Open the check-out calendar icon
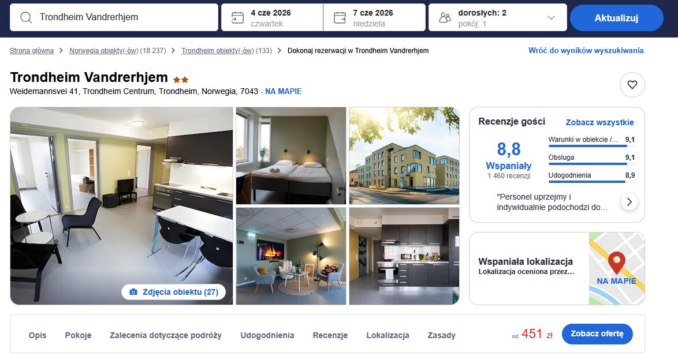 point(340,18)
